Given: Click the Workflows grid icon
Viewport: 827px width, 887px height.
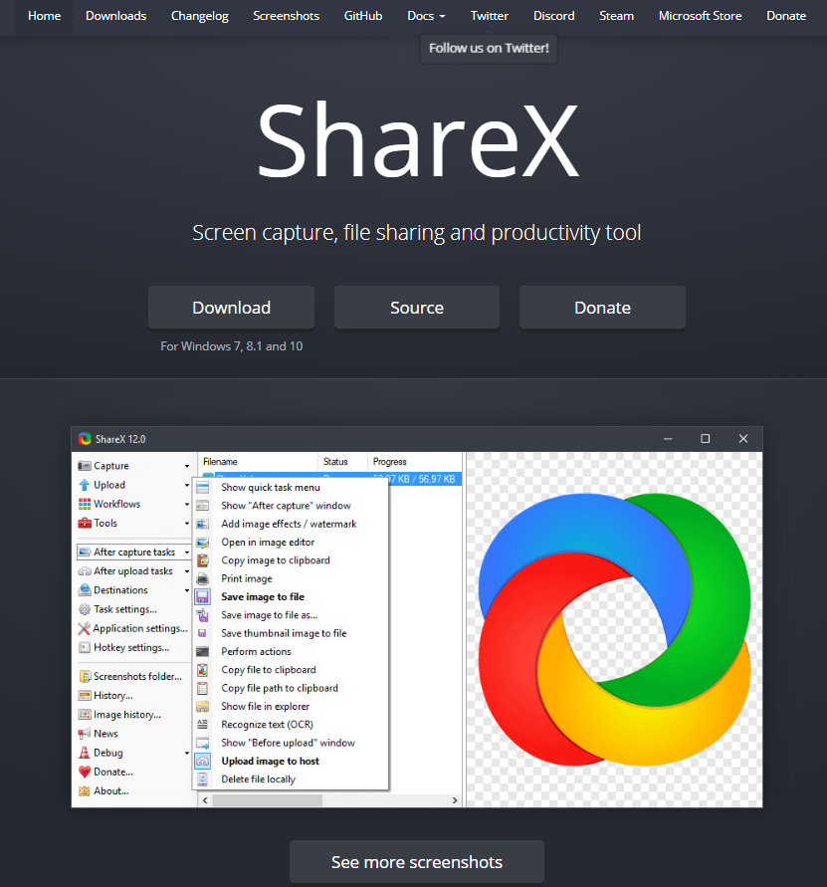Looking at the screenshot, I should tap(85, 504).
